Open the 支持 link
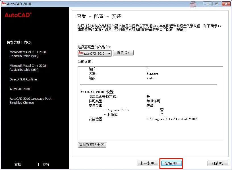Screen dimensions: 232x170 [x=46, y=164]
